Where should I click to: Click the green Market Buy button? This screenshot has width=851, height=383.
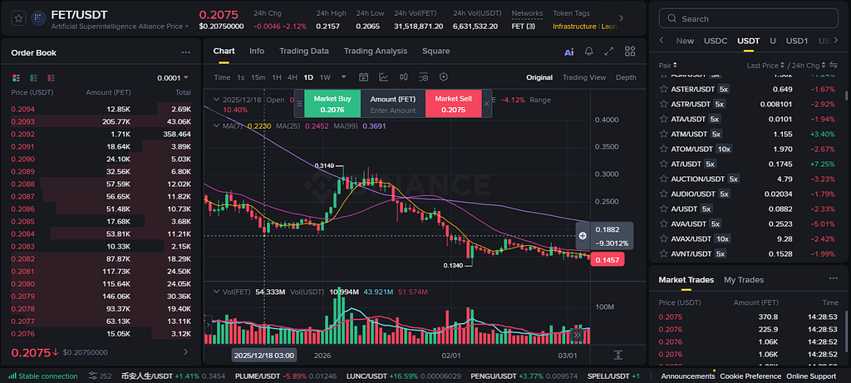click(332, 104)
